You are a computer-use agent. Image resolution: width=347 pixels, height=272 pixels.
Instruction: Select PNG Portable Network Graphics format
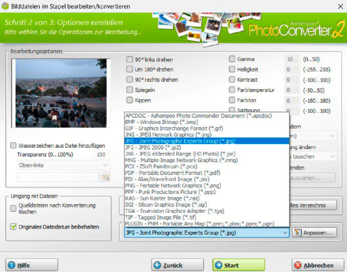click(207, 185)
